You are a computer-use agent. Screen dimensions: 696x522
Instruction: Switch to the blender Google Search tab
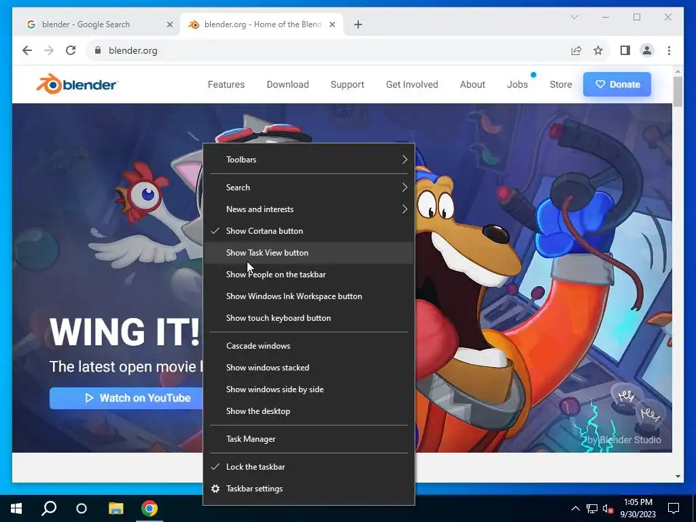pyautogui.click(x=99, y=24)
